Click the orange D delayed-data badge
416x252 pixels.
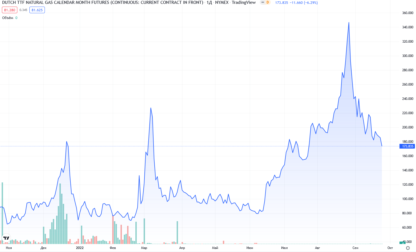coord(267,2)
